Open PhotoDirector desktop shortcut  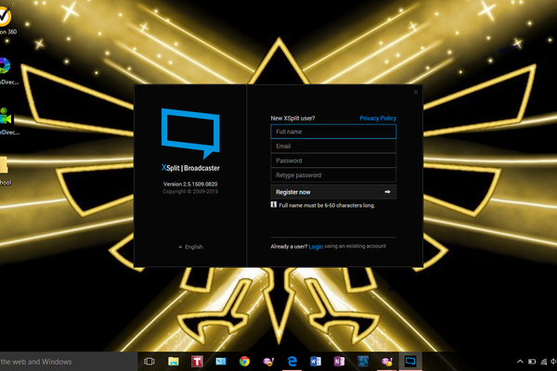tap(7, 71)
